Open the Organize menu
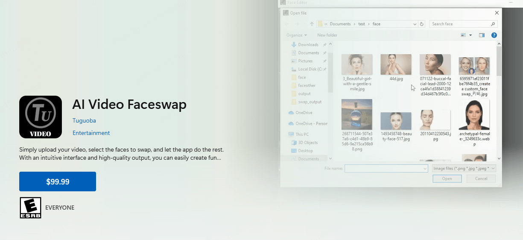The width and height of the screenshot is (523, 240). pos(296,35)
